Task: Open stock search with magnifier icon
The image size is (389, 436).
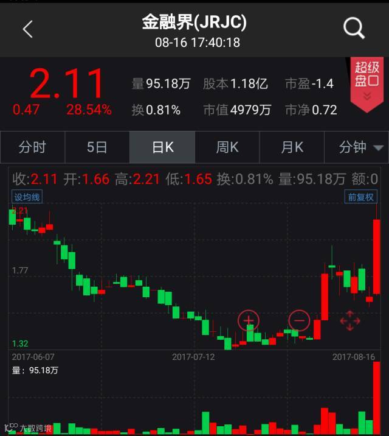Action: pyautogui.click(x=354, y=28)
